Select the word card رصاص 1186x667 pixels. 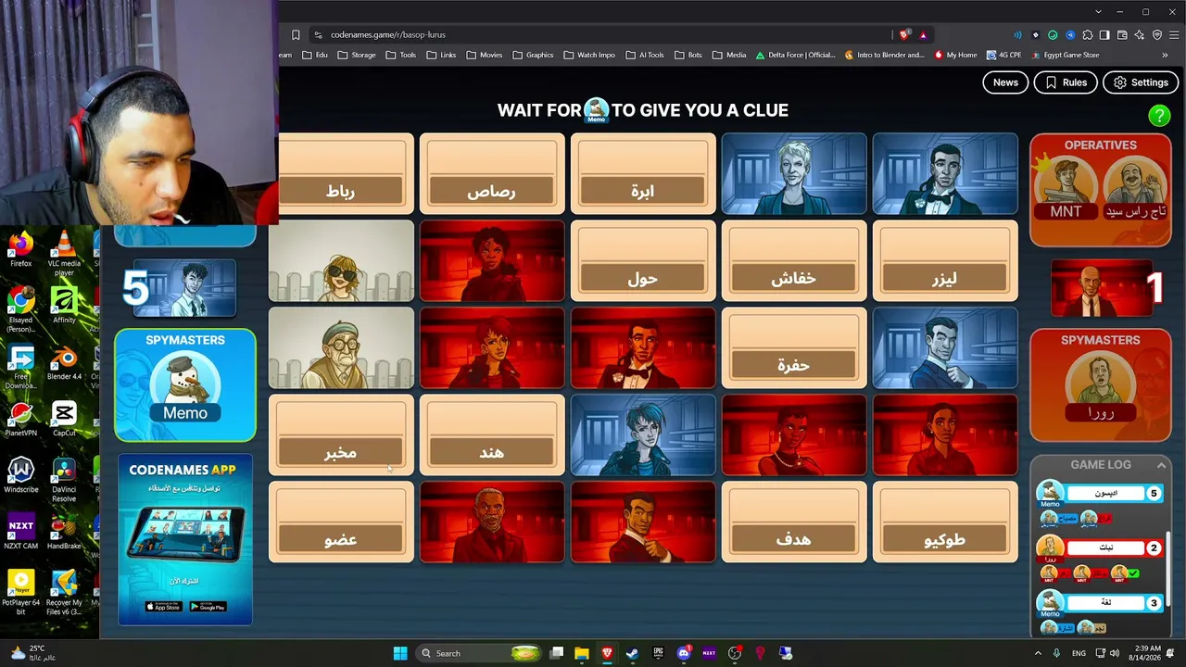click(x=492, y=173)
